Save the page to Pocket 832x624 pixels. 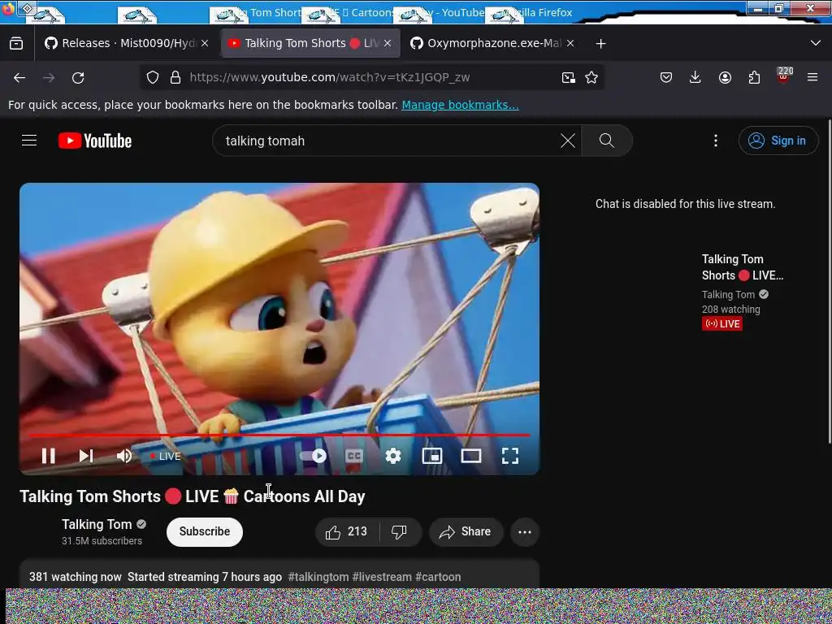click(x=666, y=77)
